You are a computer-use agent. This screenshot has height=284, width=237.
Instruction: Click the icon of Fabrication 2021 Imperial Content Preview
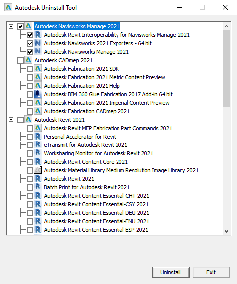[38, 103]
